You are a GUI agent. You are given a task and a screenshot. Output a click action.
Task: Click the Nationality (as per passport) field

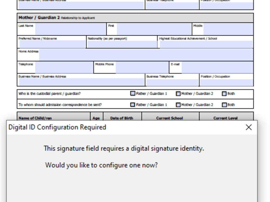(122, 44)
